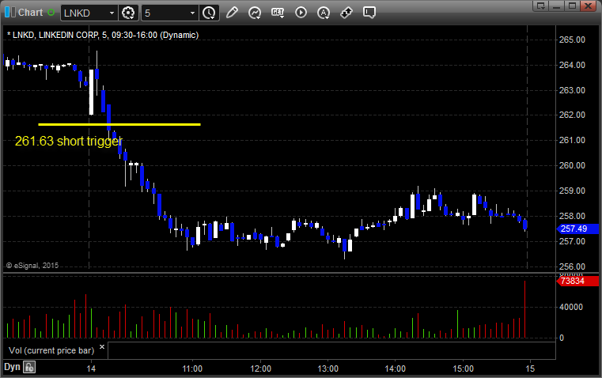Click the yellow short trigger line
The height and width of the screenshot is (378, 602).
pyautogui.click(x=119, y=124)
